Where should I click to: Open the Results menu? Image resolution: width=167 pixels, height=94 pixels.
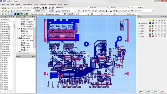tap(60, 4)
